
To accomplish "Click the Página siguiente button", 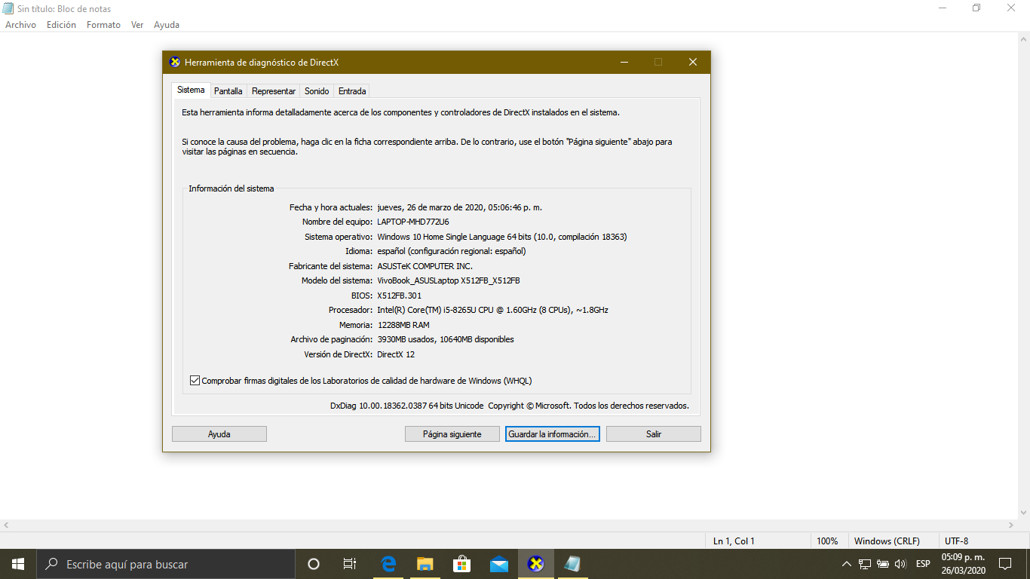I will tap(452, 433).
